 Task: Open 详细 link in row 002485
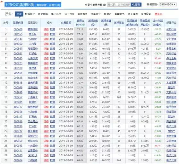point(46,102)
